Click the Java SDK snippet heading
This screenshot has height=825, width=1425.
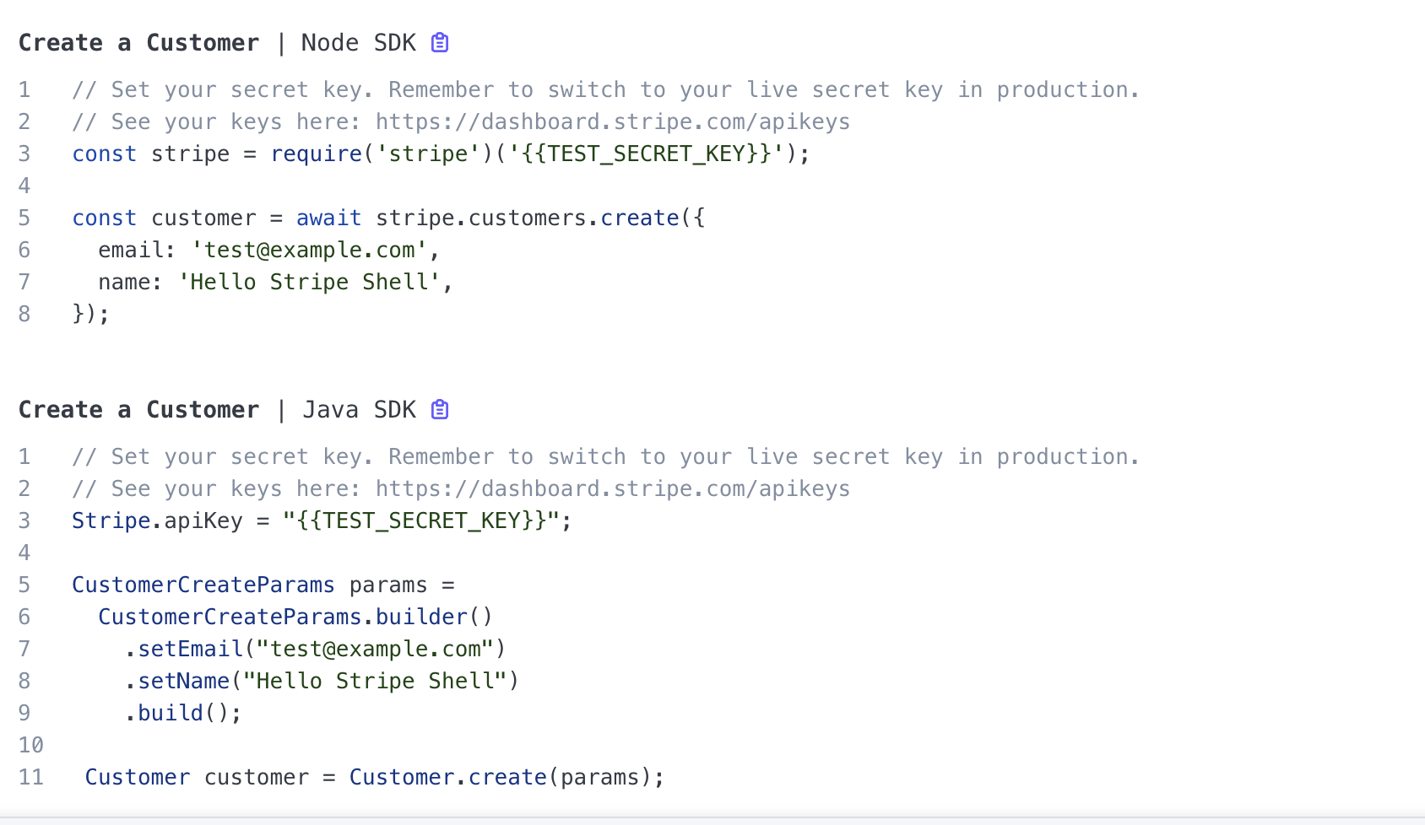(x=217, y=410)
